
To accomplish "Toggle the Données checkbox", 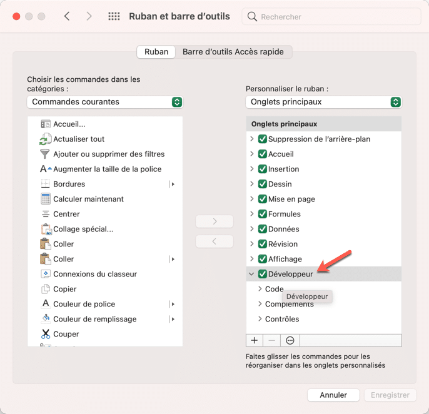I will 263,229.
